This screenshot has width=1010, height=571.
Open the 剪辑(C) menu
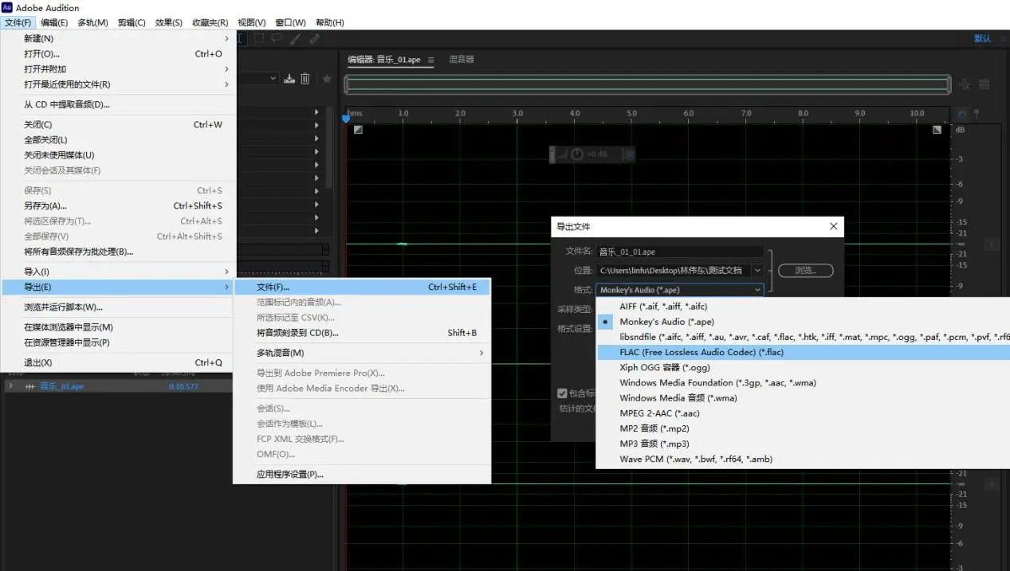coord(132,22)
